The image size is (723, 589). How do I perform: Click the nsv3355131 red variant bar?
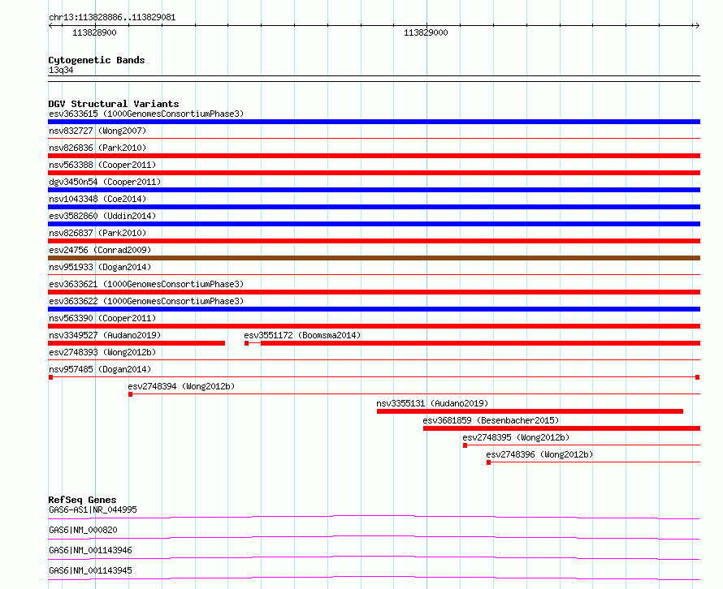pyautogui.click(x=530, y=411)
